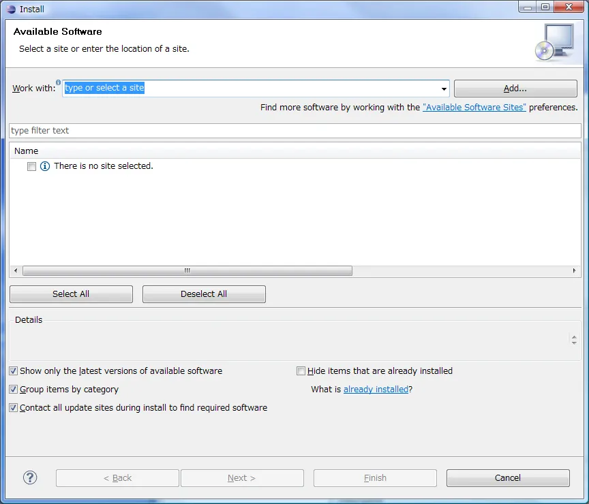Enable Hide items that are already installed

301,371
